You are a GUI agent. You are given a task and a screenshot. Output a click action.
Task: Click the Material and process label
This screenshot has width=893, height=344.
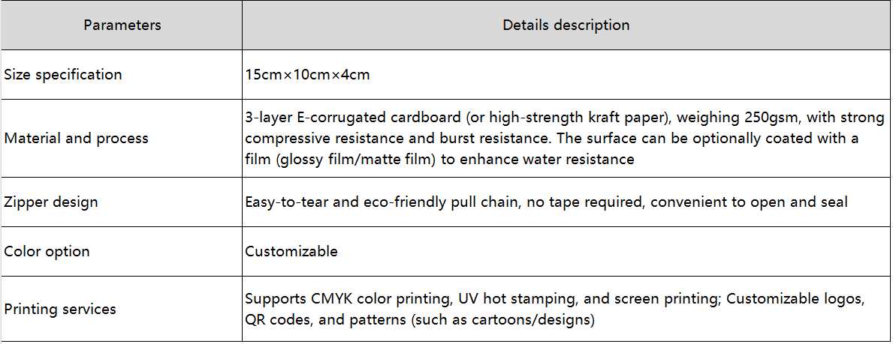pos(77,139)
